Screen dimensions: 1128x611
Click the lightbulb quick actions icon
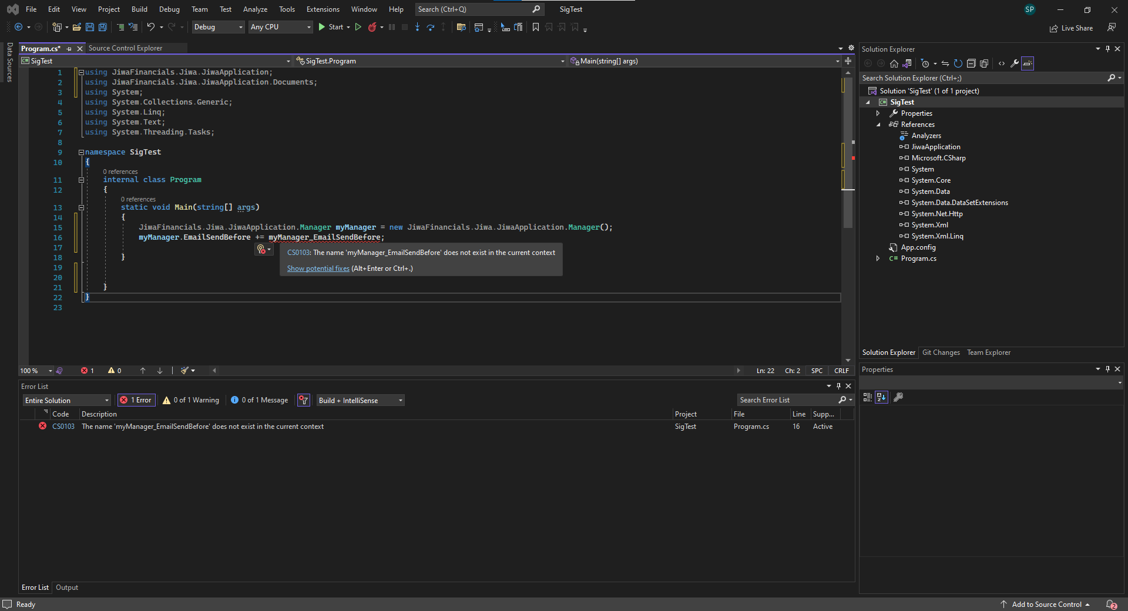(261, 250)
